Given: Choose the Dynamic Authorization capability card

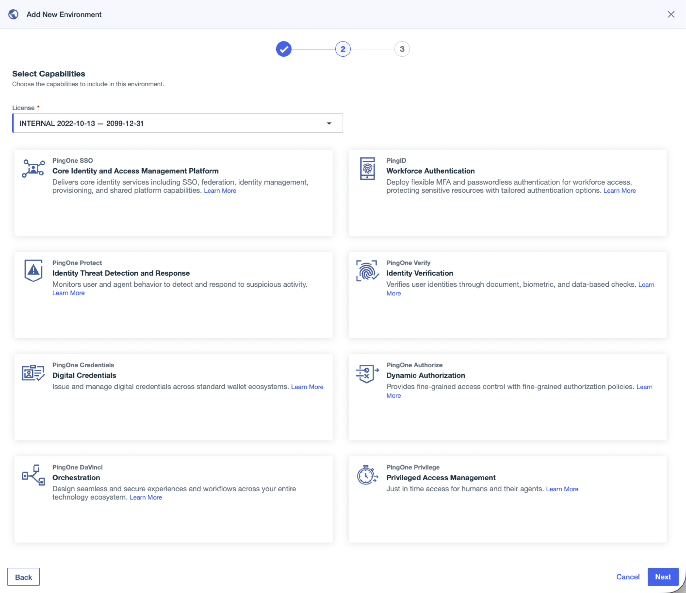Looking at the screenshot, I should click(507, 397).
